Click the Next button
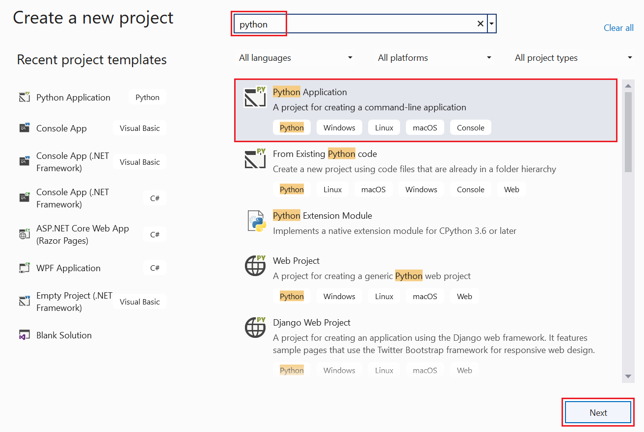Viewport: 644px width, 432px height. click(598, 412)
